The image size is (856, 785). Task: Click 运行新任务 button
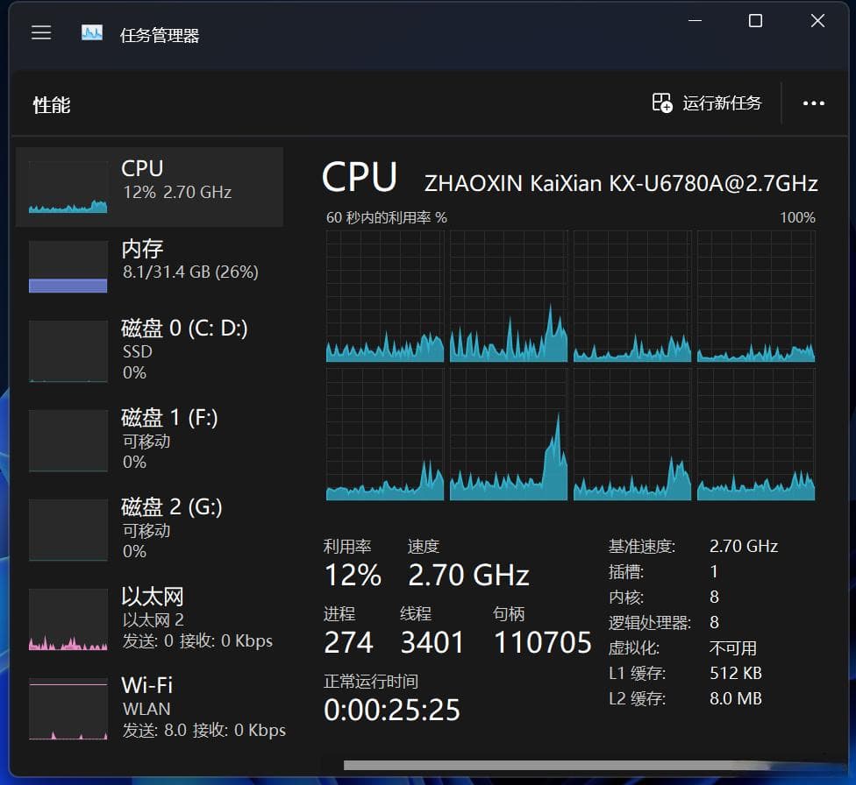click(x=707, y=103)
